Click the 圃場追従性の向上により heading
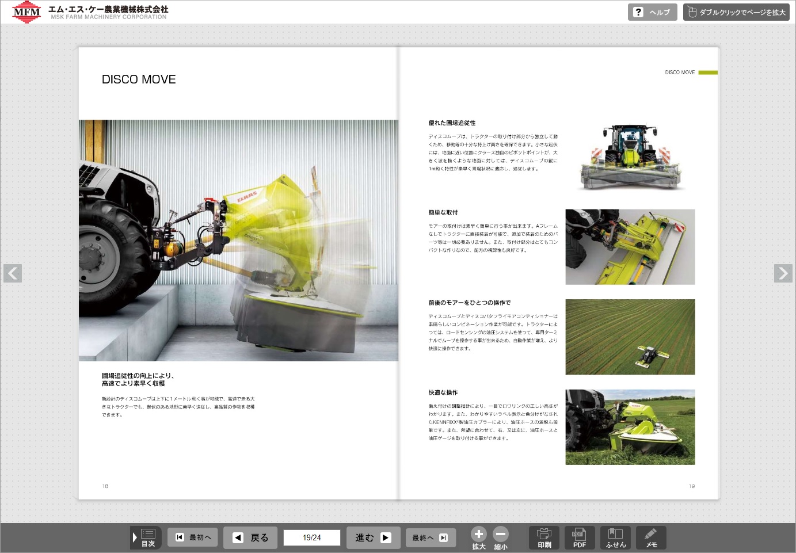 pyautogui.click(x=138, y=376)
